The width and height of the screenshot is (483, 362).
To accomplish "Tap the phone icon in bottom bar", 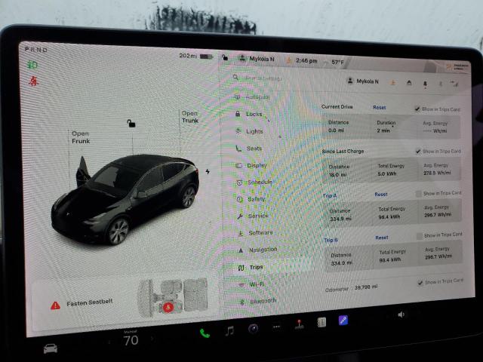I will pyautogui.click(x=205, y=333).
